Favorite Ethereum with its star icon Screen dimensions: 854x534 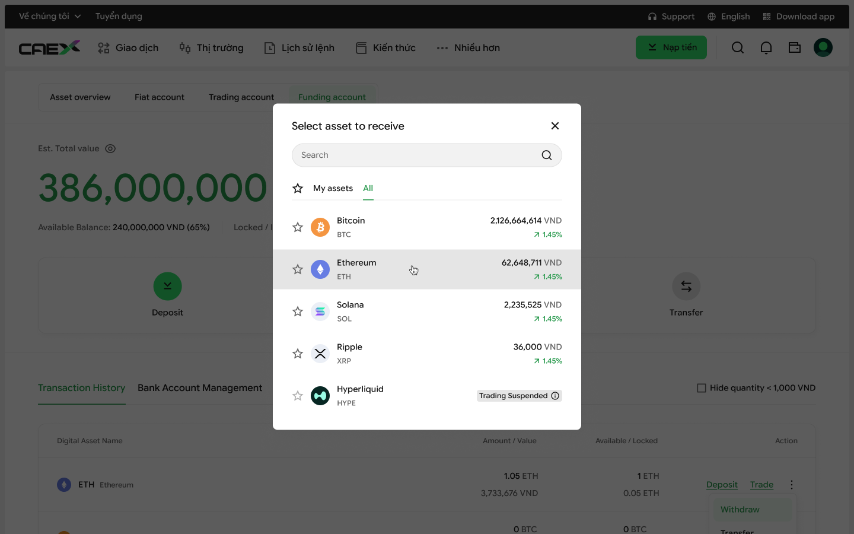(x=298, y=269)
